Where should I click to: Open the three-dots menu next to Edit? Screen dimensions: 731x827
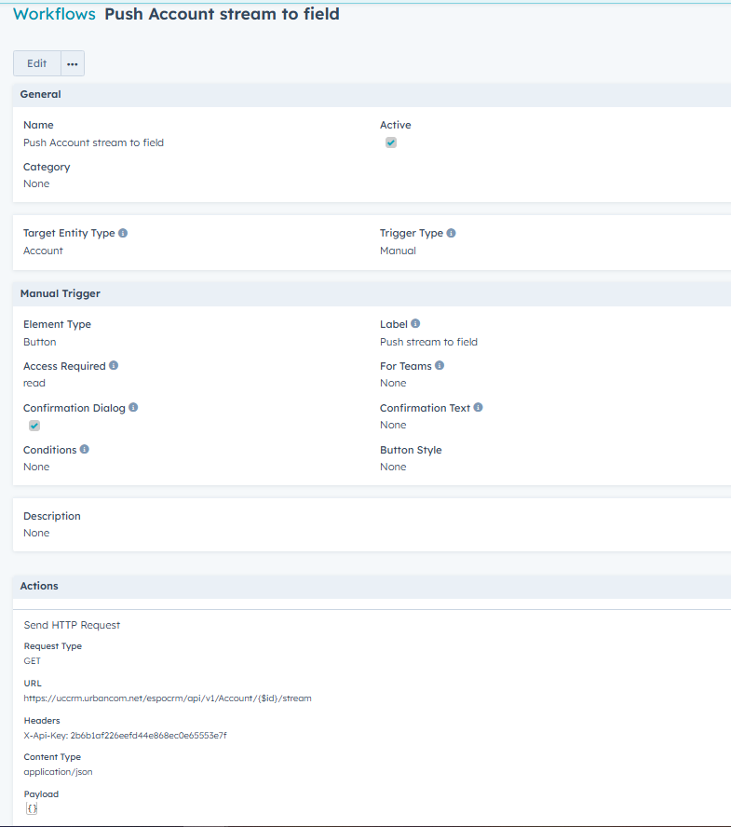[73, 63]
